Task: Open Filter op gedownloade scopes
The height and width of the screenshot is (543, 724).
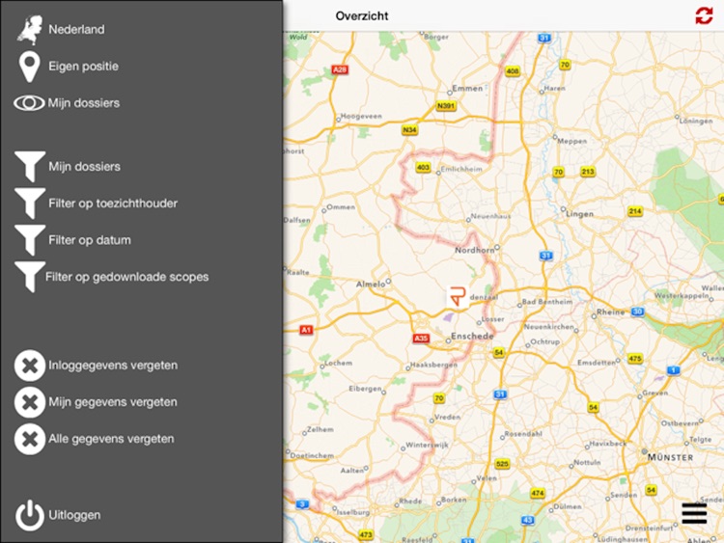Action: [127, 277]
